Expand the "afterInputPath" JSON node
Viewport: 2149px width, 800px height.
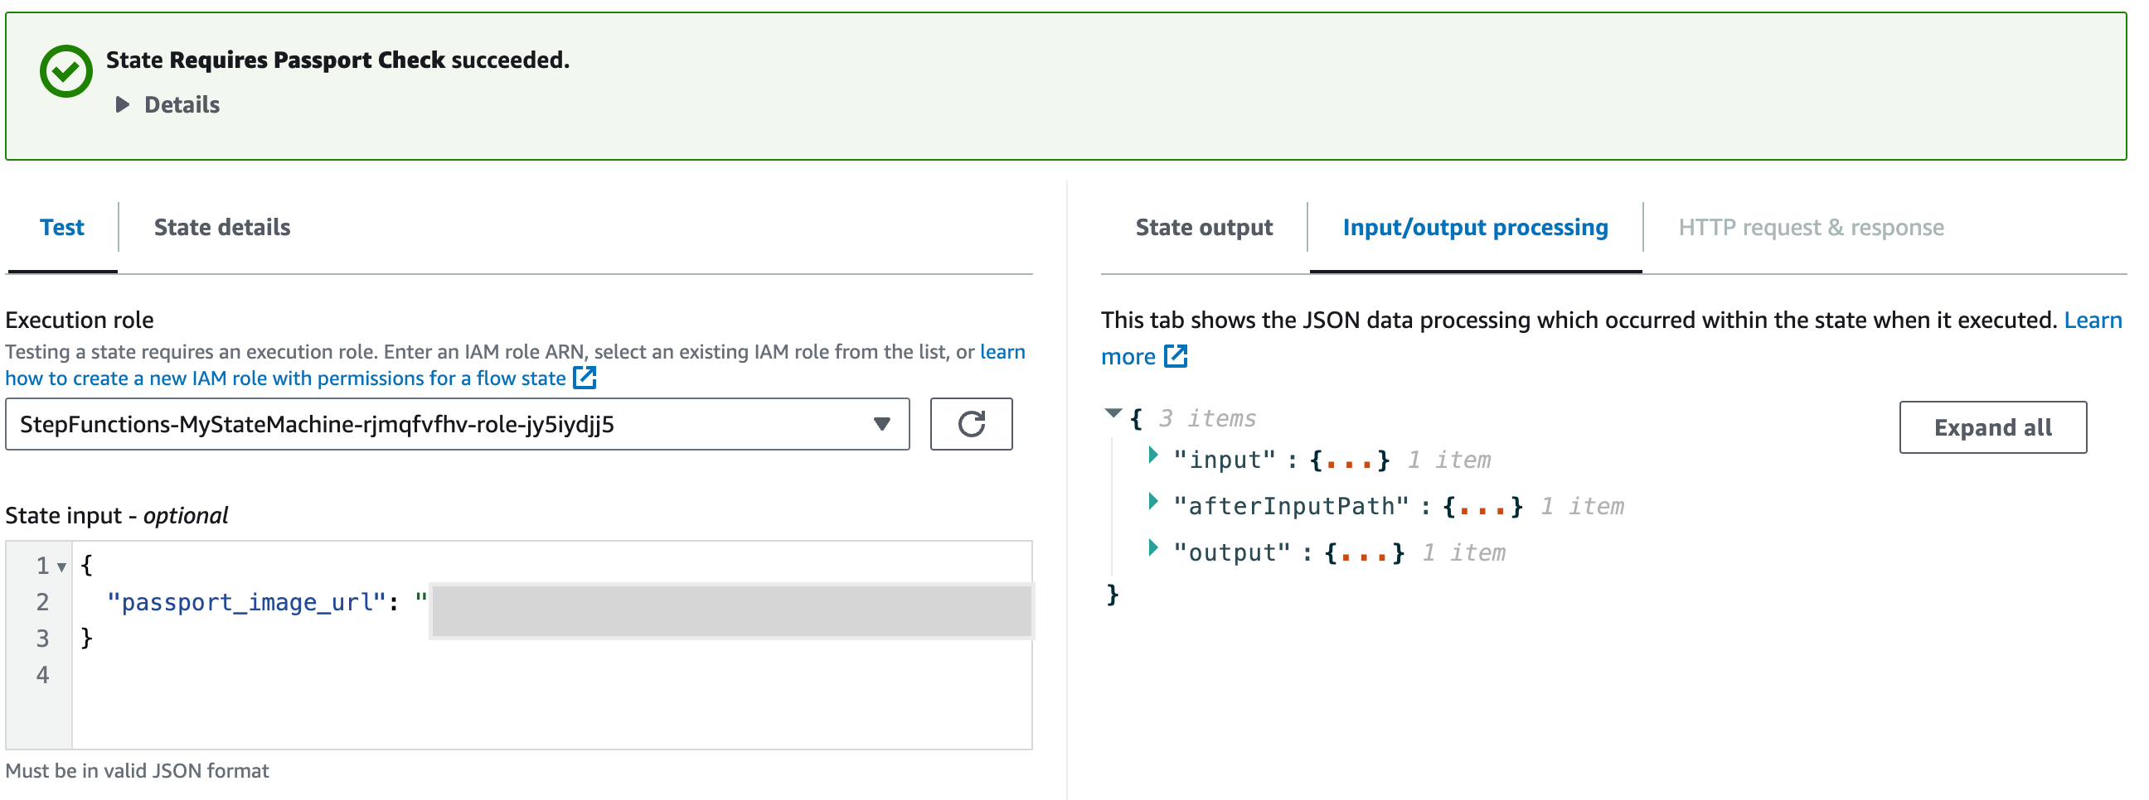1153,502
